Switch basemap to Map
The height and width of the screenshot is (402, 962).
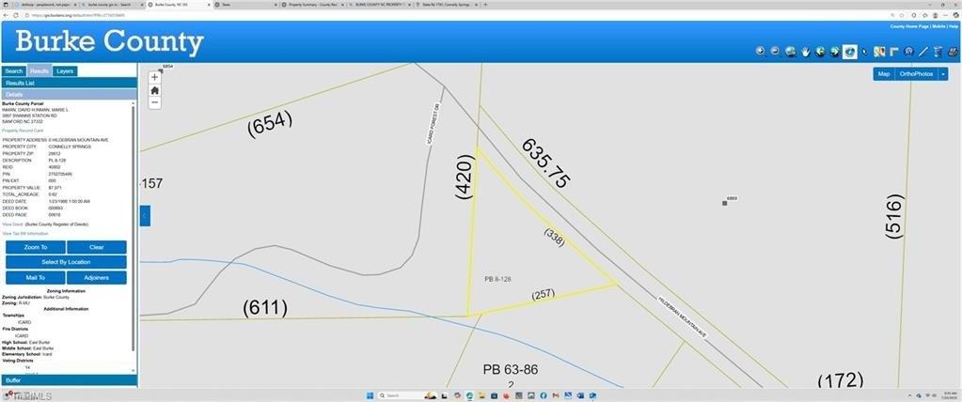883,73
